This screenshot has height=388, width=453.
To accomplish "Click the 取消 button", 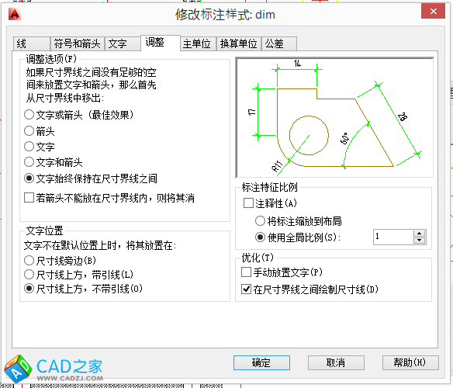I will click(x=336, y=362).
